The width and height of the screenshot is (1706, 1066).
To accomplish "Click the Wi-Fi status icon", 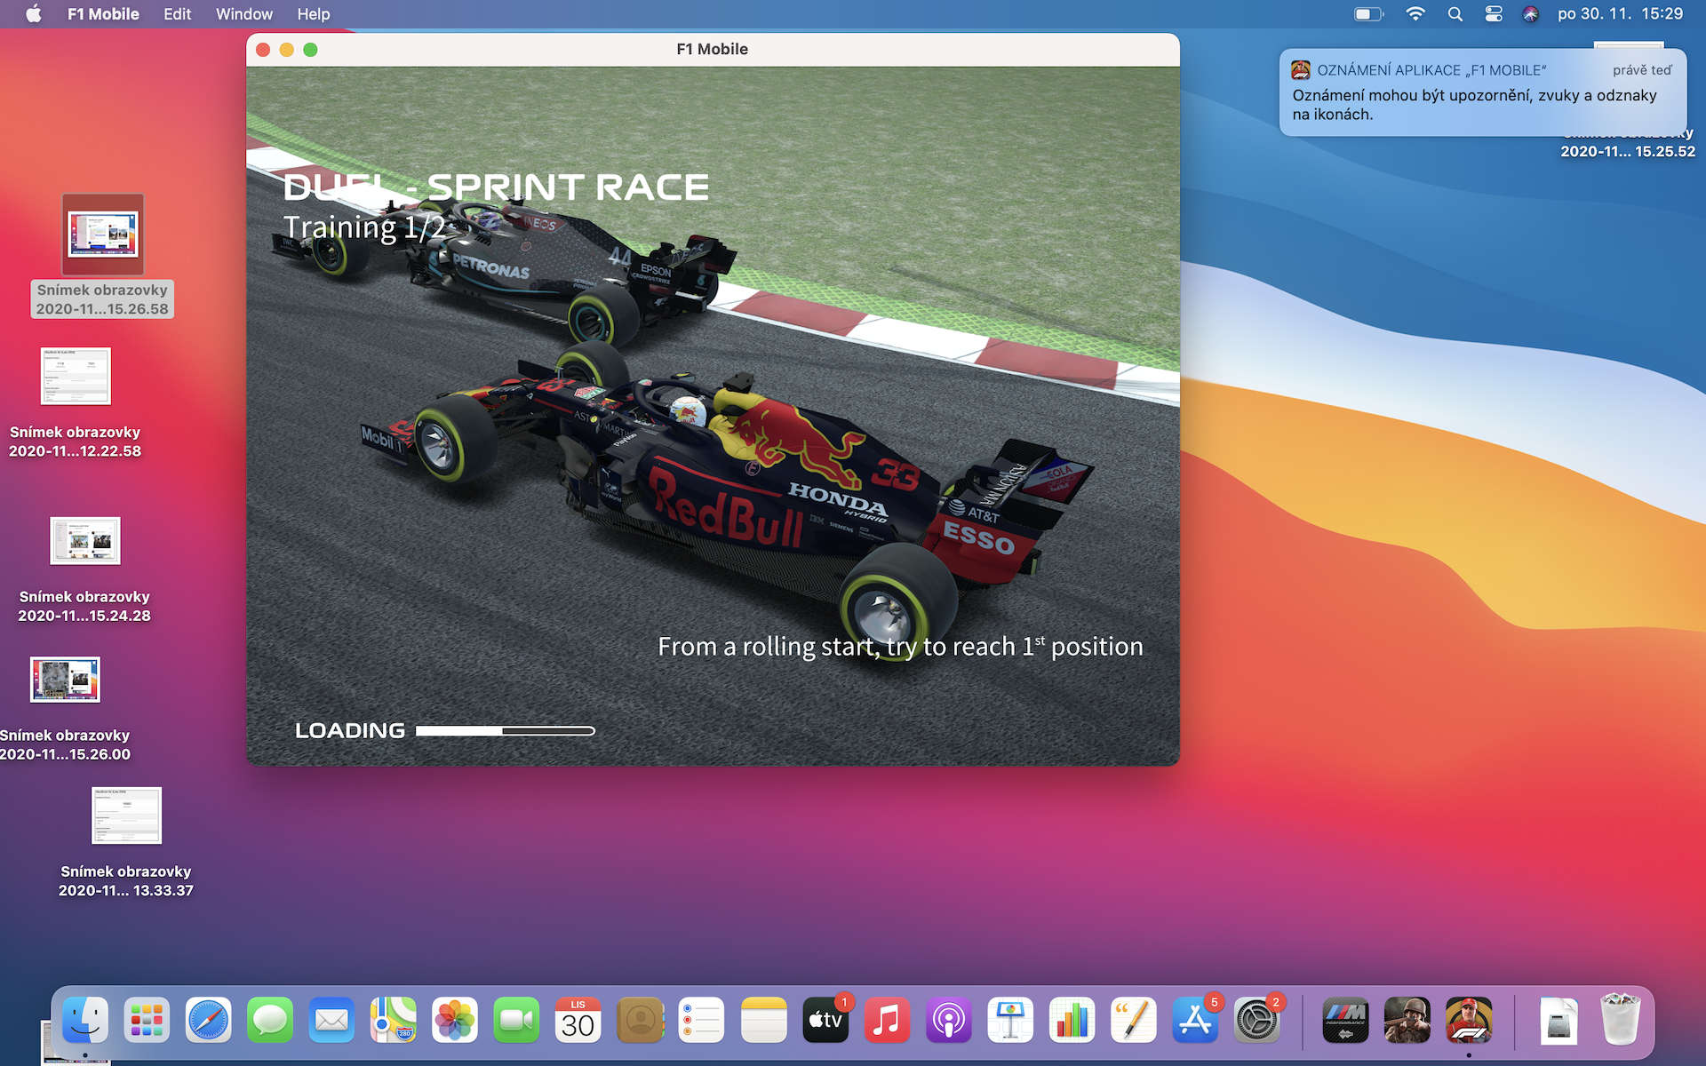I will 1415,14.
